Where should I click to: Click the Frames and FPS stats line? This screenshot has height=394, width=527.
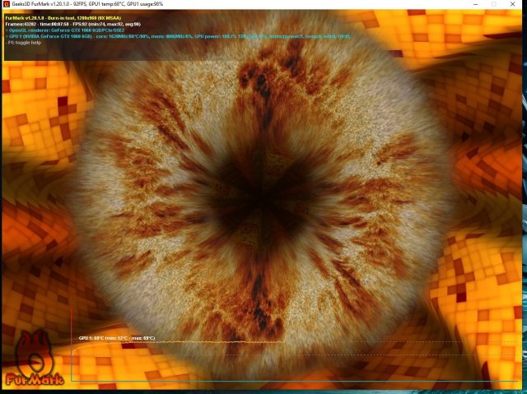point(72,22)
